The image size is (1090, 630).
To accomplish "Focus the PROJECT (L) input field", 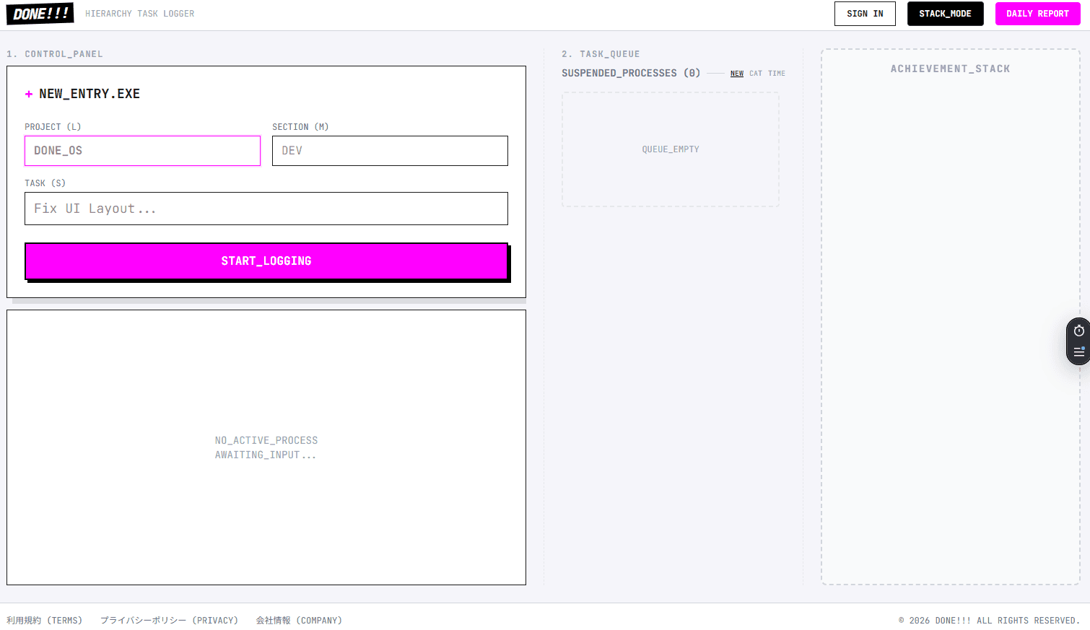I will click(142, 151).
